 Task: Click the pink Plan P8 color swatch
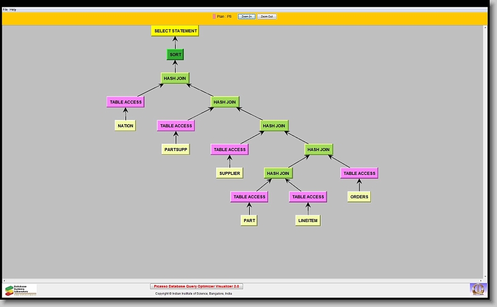tap(214, 17)
